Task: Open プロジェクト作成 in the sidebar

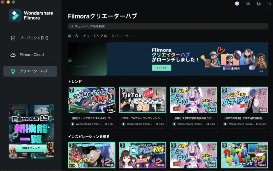Action: 30,38
